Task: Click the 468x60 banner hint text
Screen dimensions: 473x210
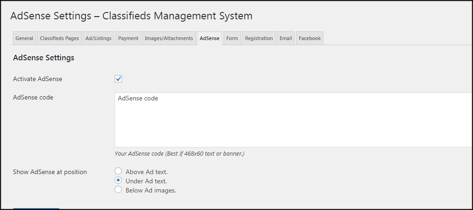Action: coord(179,153)
